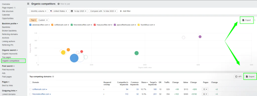Click the info icon next to Top competing domains

pyautogui.click(x=53, y=77)
